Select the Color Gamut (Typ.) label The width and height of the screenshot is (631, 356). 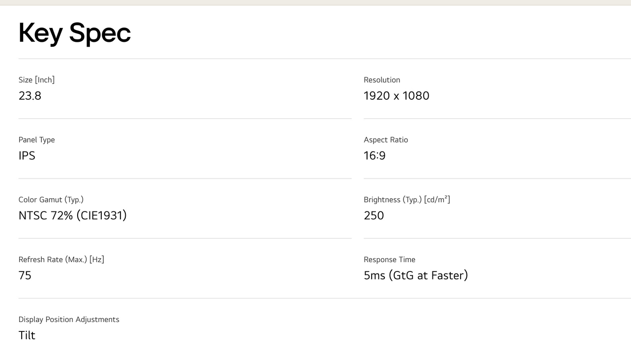click(51, 200)
